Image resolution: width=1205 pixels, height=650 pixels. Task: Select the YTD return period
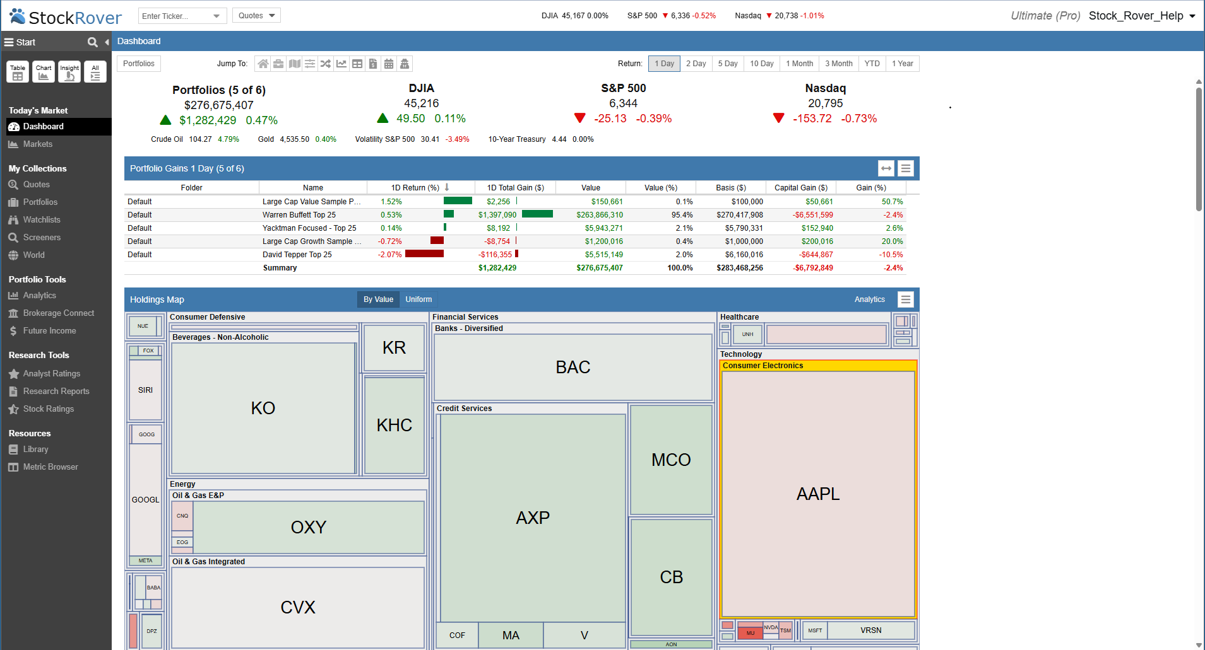[872, 64]
